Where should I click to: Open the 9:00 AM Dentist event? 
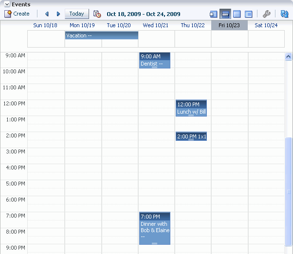[x=154, y=61]
